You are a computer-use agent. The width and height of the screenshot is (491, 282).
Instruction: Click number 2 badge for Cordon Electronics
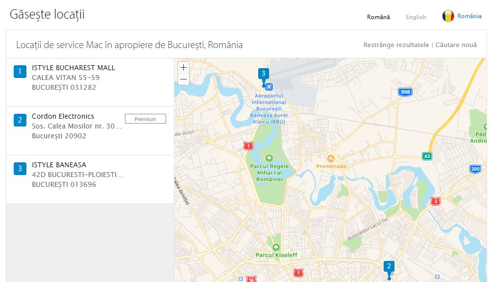tap(20, 120)
